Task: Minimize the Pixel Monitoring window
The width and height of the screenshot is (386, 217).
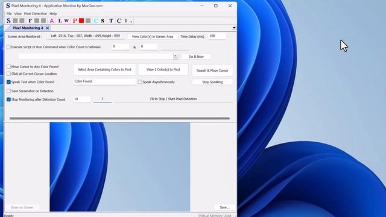Action: pos(201,5)
